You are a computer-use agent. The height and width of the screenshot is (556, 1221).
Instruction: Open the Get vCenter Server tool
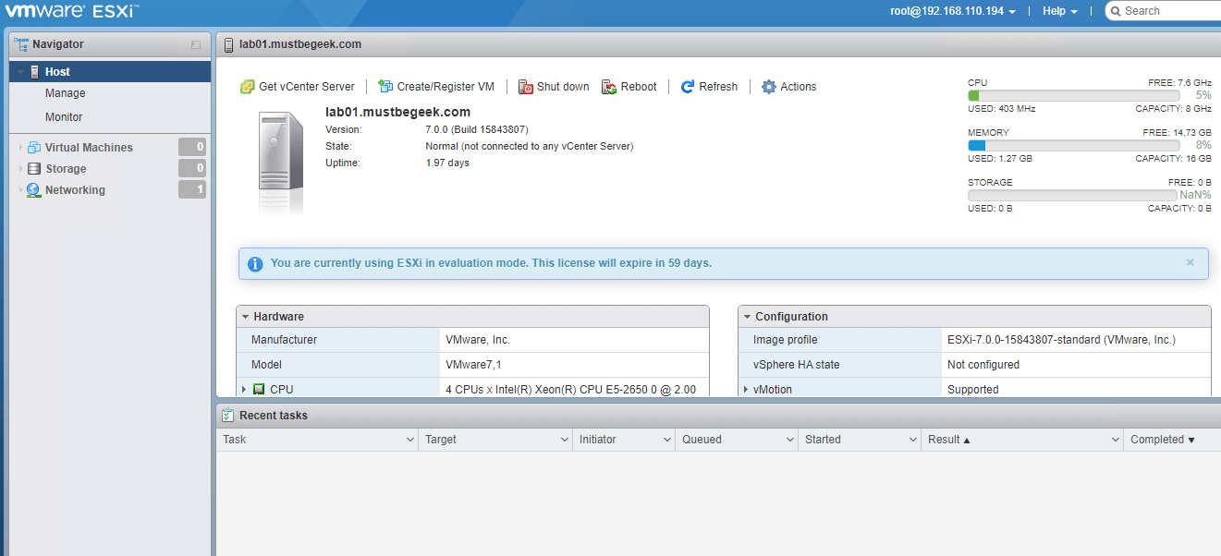point(298,86)
